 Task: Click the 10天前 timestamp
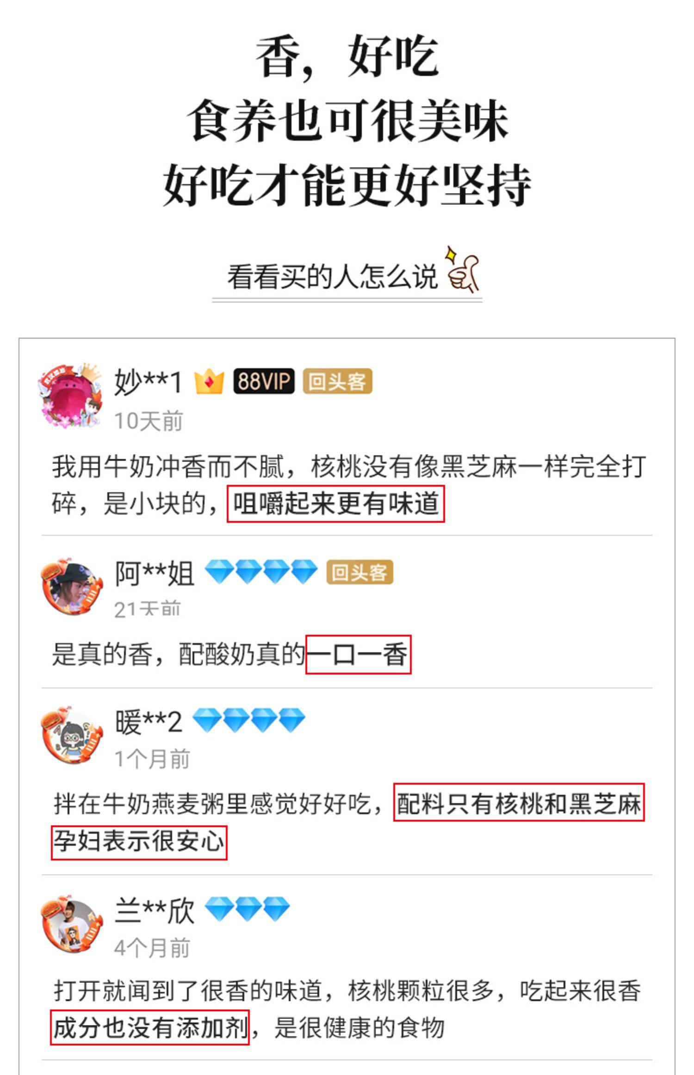pos(149,421)
